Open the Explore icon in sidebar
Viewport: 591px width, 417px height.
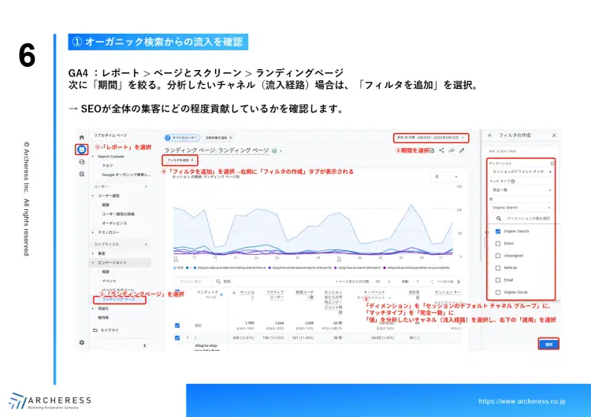pyautogui.click(x=82, y=162)
